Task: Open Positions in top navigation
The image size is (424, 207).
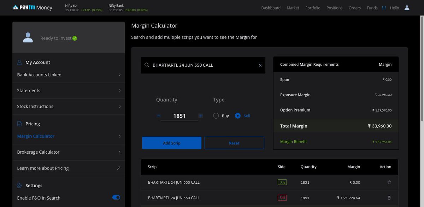Action: coord(334,8)
